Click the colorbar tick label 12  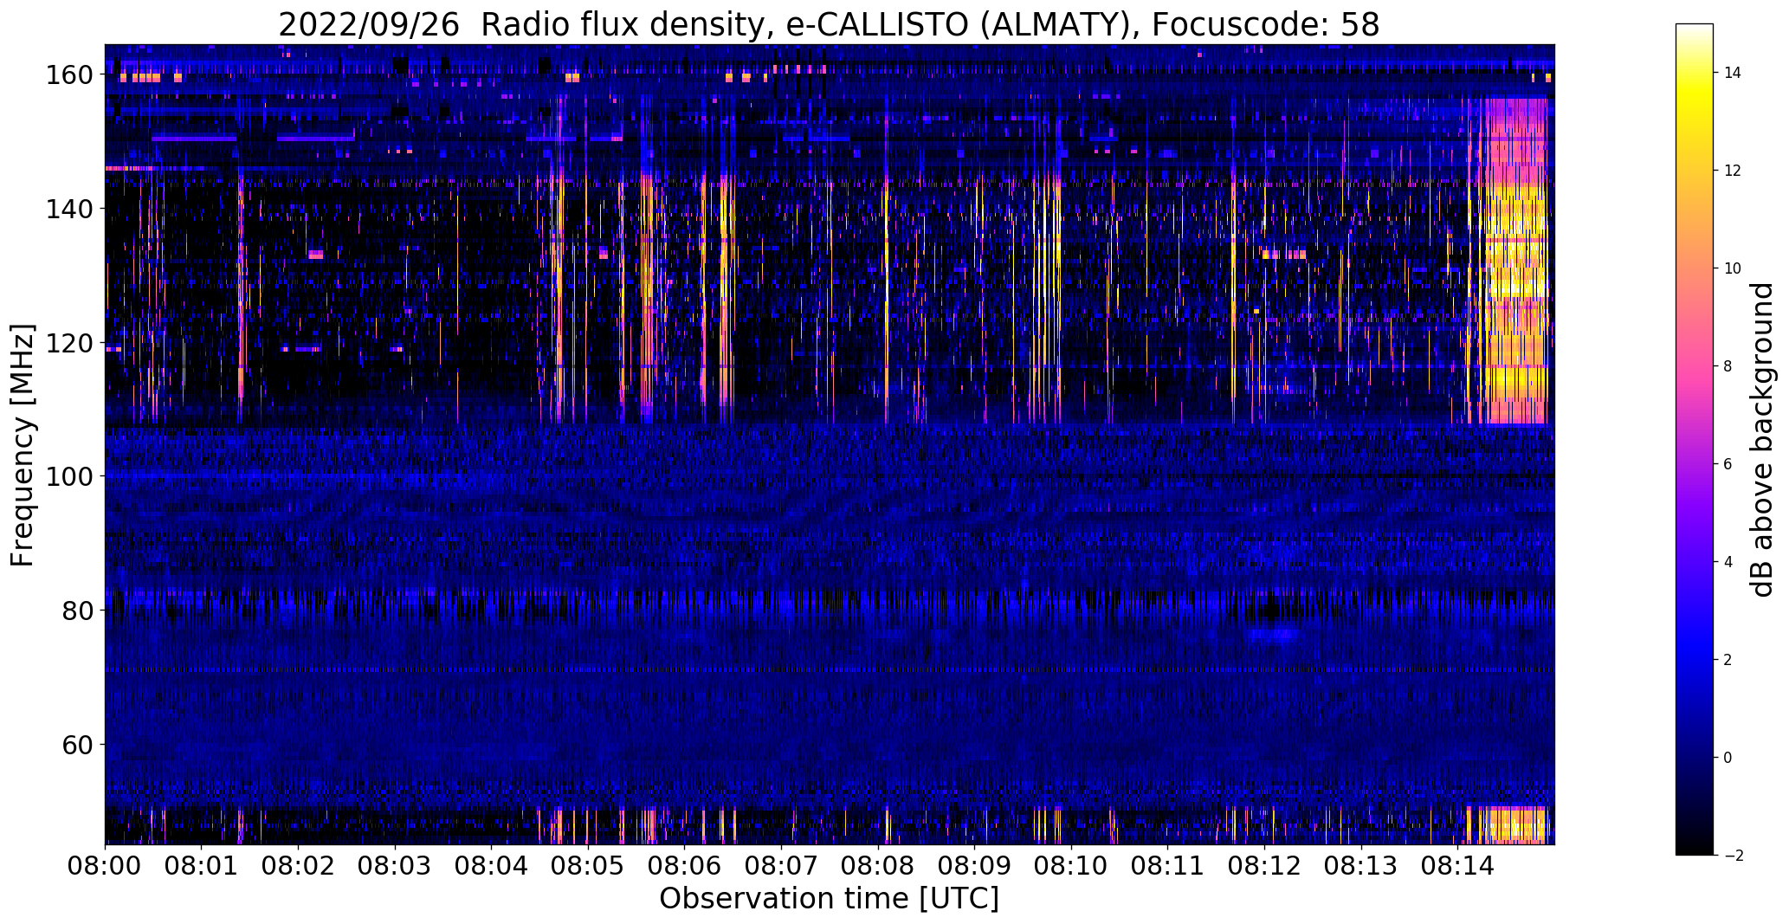point(1733,171)
